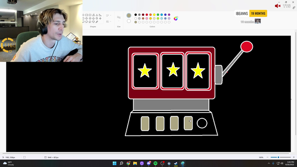Viewport: 297px width, 167px height.
Task: Select the left arrow shape
Action: 90,19
